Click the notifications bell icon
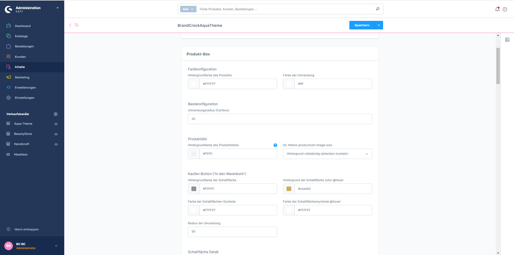Viewport: 514px width, 255px height. pyautogui.click(x=497, y=9)
